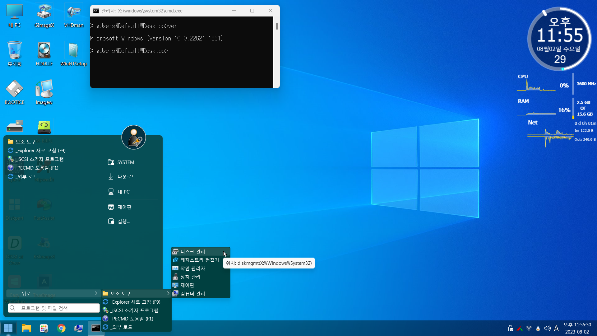The width and height of the screenshot is (597, 336).
Task: Click _Explorer 새로 고침 (F9) in program list
Action: tap(37, 150)
